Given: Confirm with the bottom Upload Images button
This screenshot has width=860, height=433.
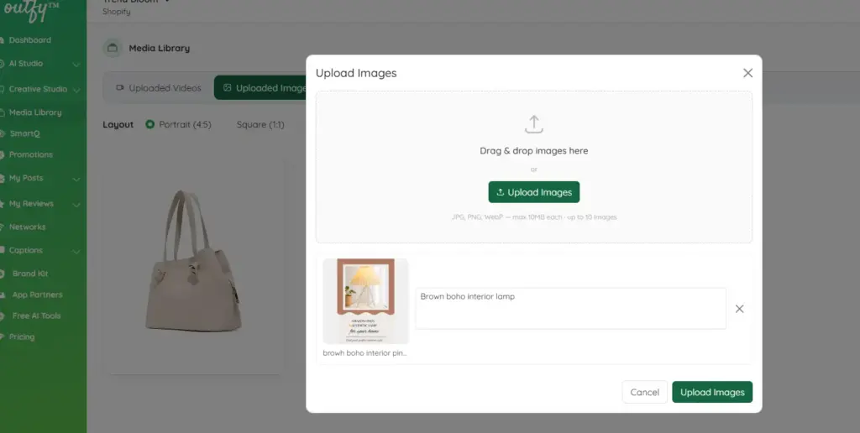Looking at the screenshot, I should pyautogui.click(x=712, y=392).
